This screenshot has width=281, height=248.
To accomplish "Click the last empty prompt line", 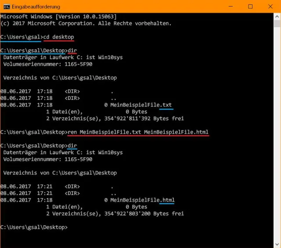I will [34, 227].
